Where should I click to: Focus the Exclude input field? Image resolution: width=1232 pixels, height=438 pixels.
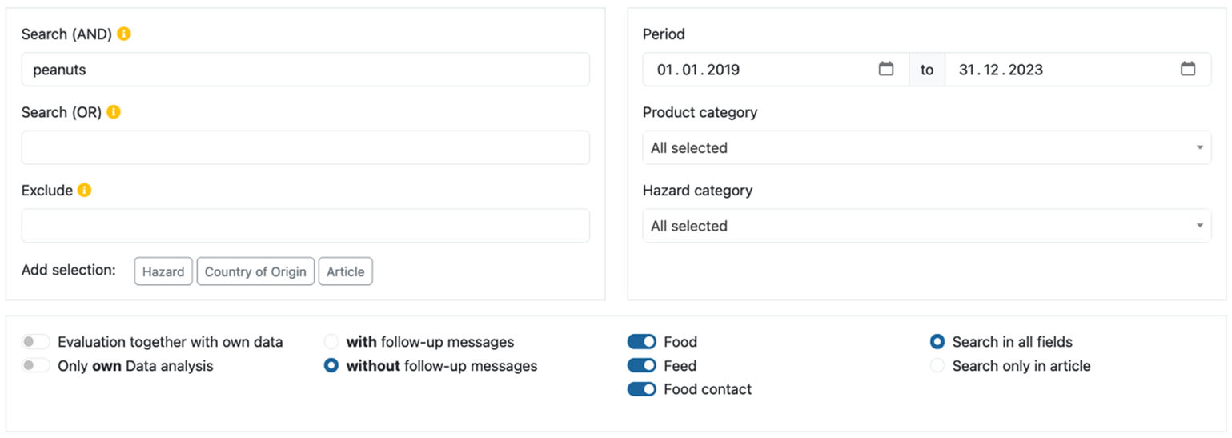305,226
